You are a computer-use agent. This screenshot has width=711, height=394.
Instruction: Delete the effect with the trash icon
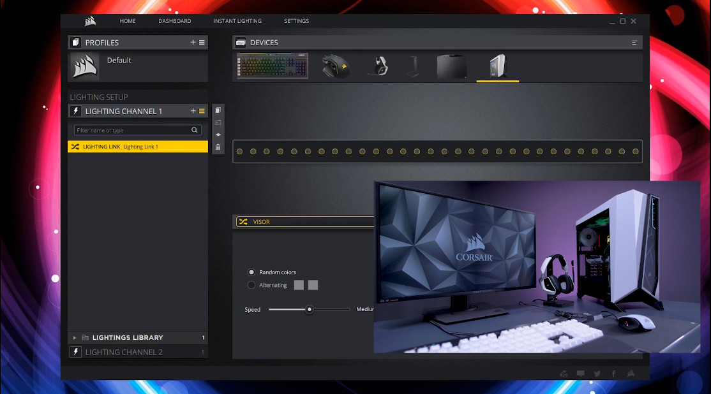pyautogui.click(x=218, y=147)
